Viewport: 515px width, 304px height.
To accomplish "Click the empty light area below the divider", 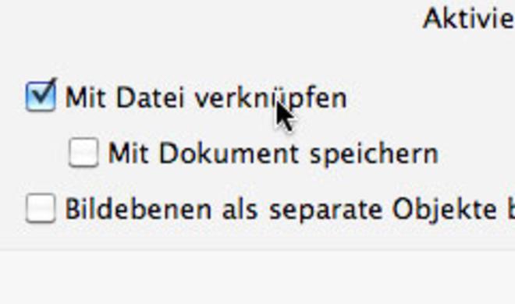I will [x=257, y=279].
